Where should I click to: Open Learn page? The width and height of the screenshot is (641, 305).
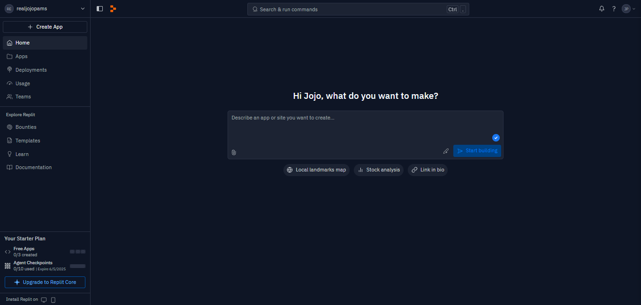tap(45, 154)
